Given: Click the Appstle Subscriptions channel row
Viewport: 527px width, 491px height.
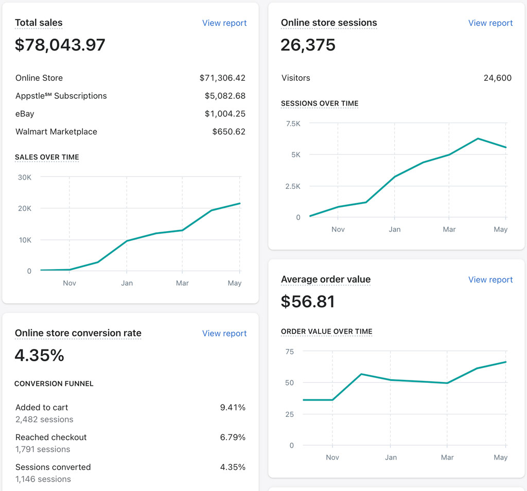Looking at the screenshot, I should point(130,96).
